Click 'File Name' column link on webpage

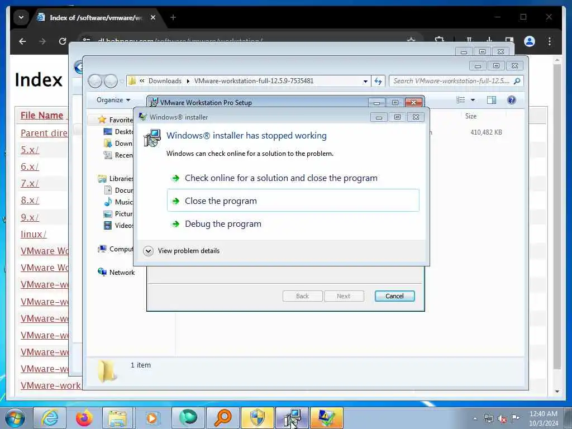[42, 115]
